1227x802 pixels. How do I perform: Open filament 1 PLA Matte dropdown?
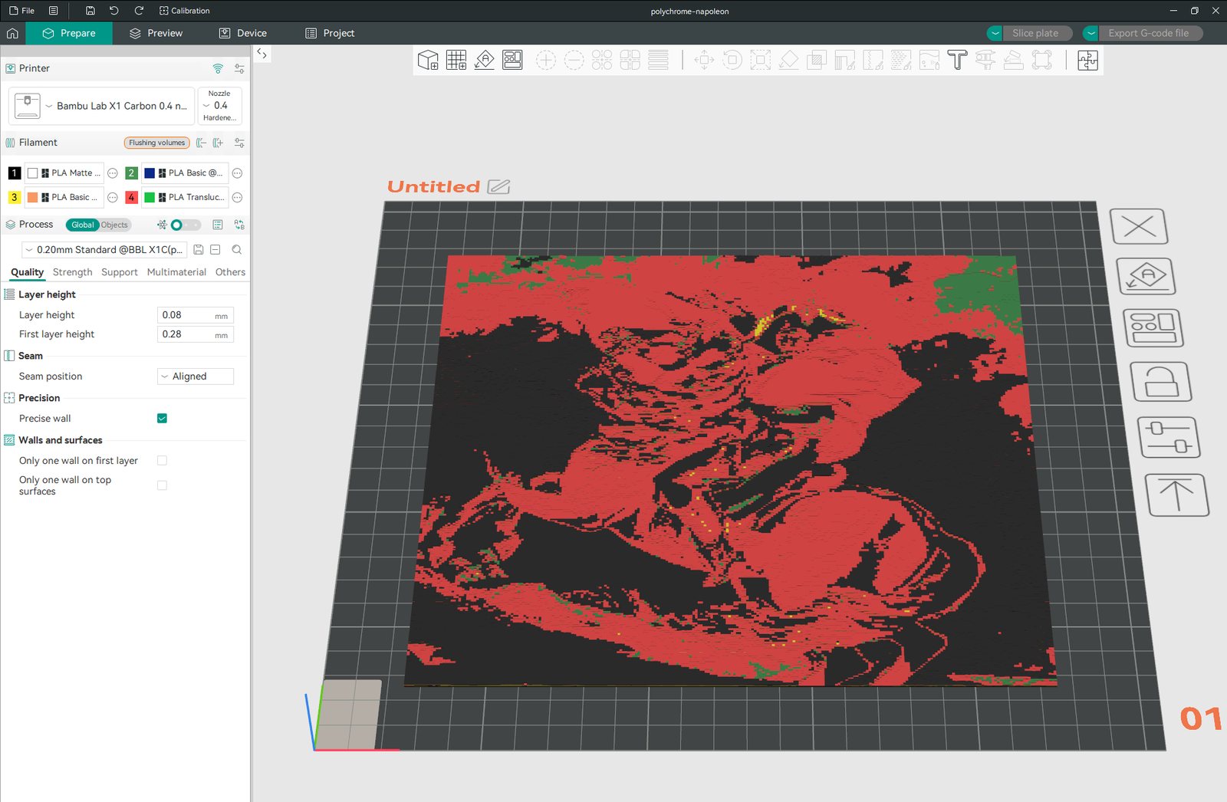click(x=64, y=173)
